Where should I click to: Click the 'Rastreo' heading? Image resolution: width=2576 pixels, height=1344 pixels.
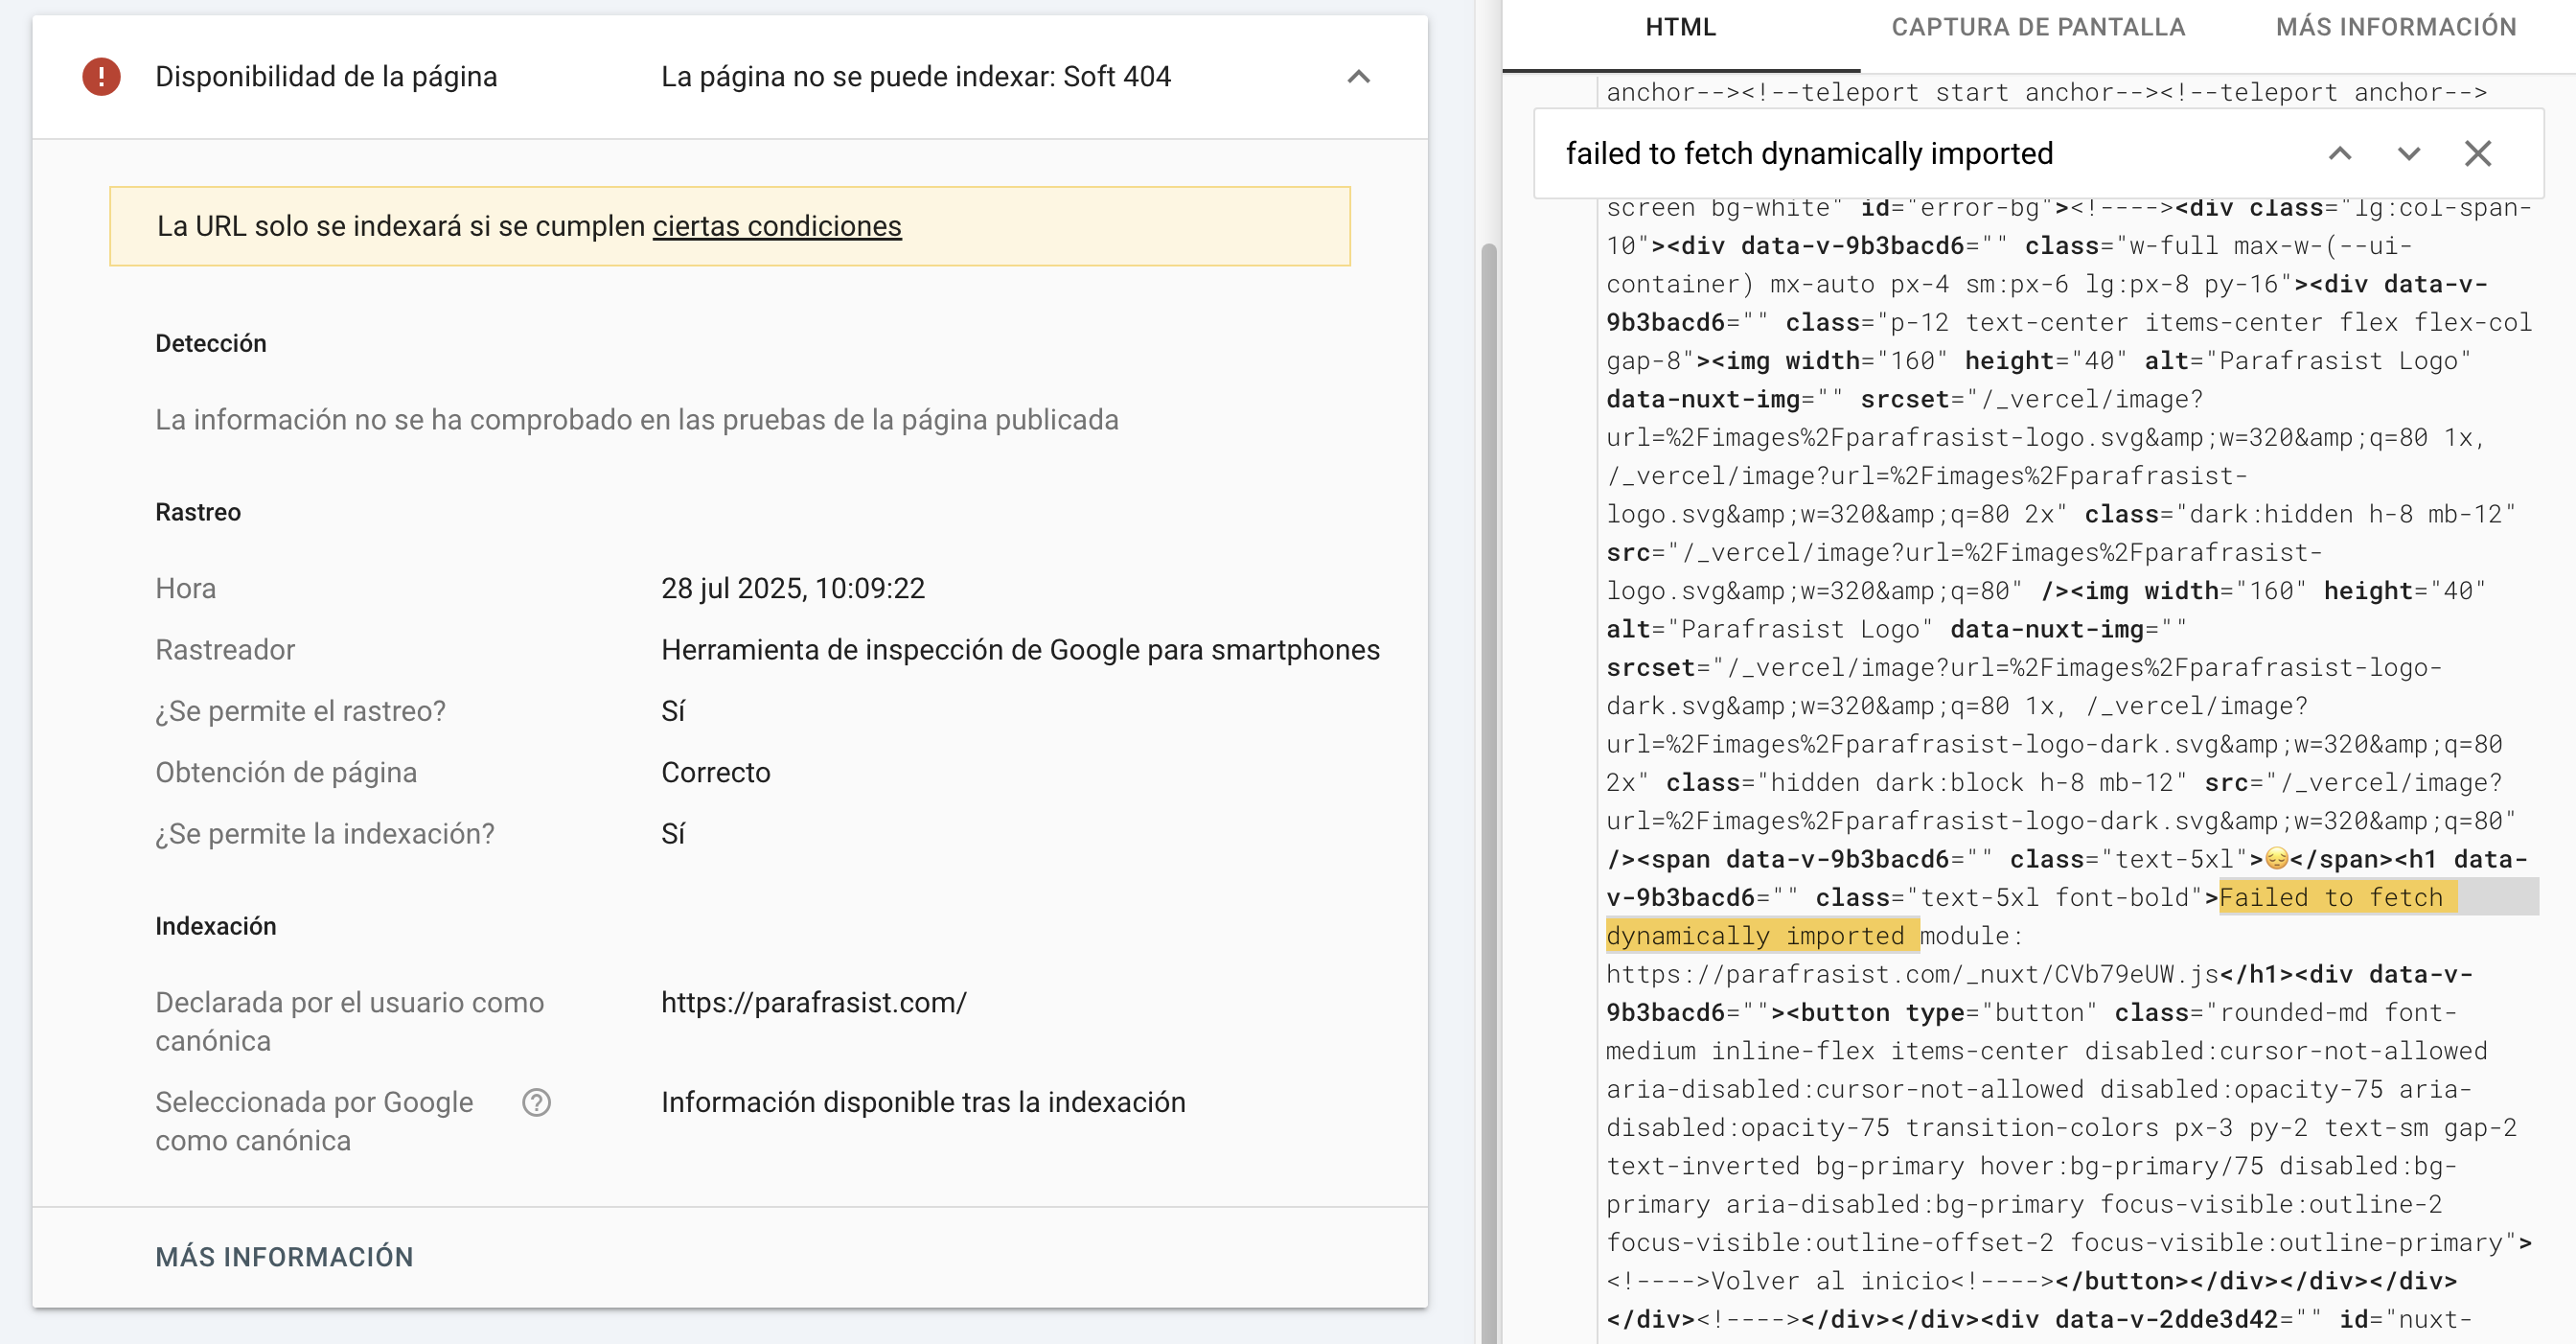coord(198,512)
